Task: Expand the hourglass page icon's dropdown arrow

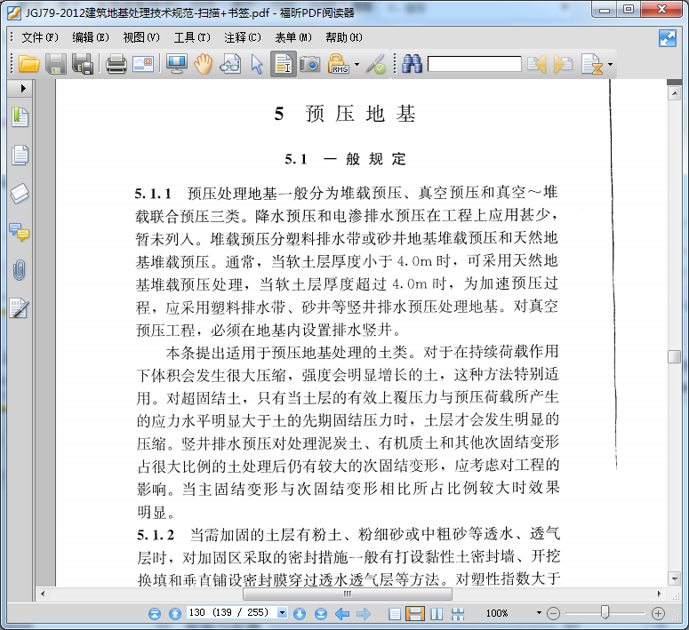Action: click(610, 65)
